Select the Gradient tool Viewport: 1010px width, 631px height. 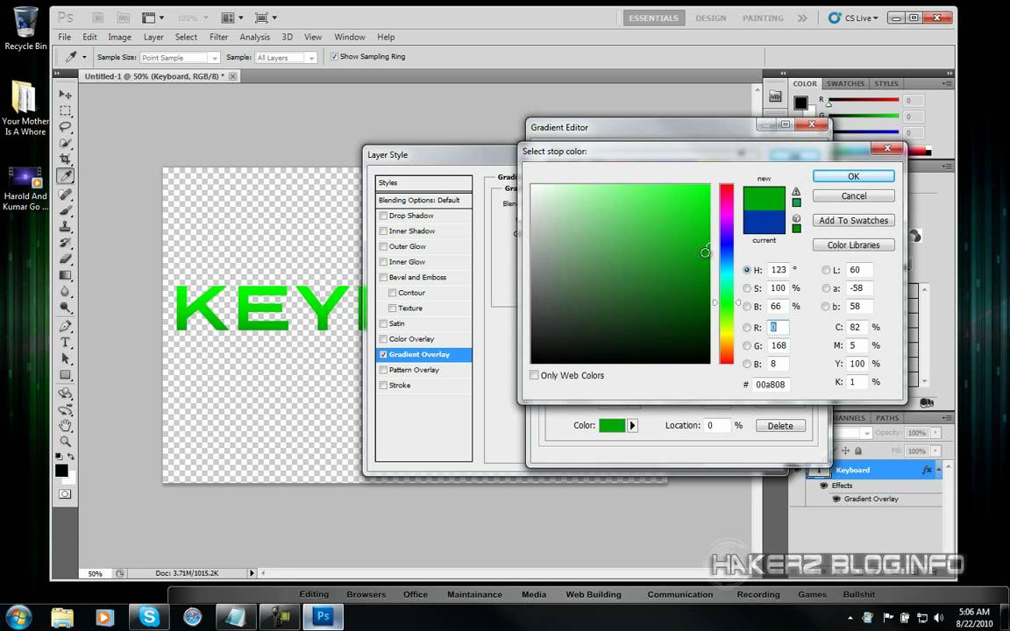(65, 275)
